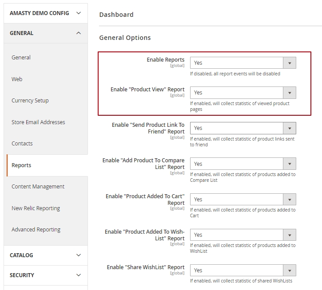Expand the Security sidebar section
This screenshot has width=322, height=290.
[46, 275]
